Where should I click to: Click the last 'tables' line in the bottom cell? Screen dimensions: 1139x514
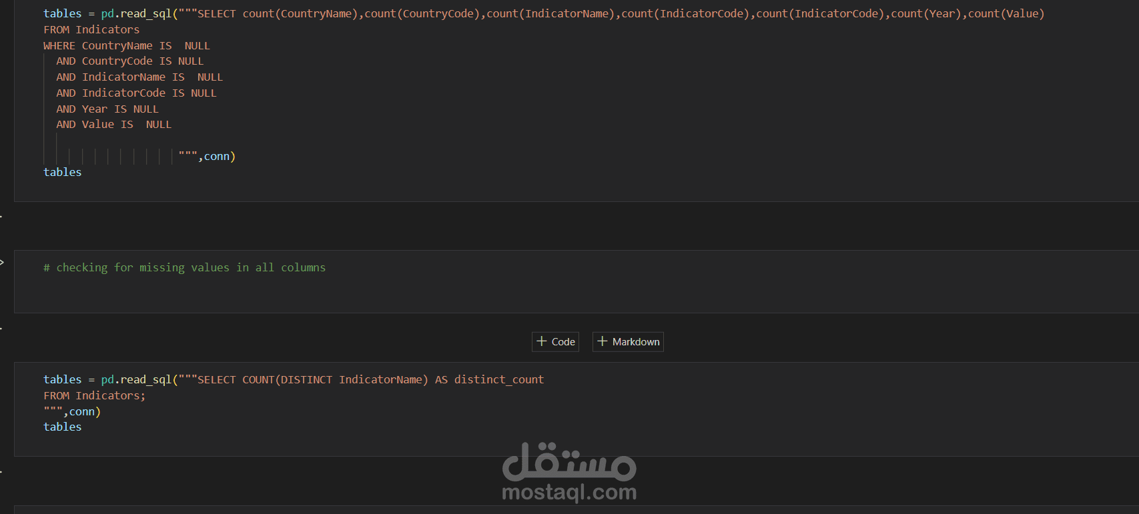[x=63, y=427]
